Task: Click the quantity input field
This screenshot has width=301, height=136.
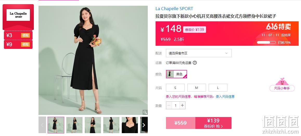Action: click(x=176, y=105)
